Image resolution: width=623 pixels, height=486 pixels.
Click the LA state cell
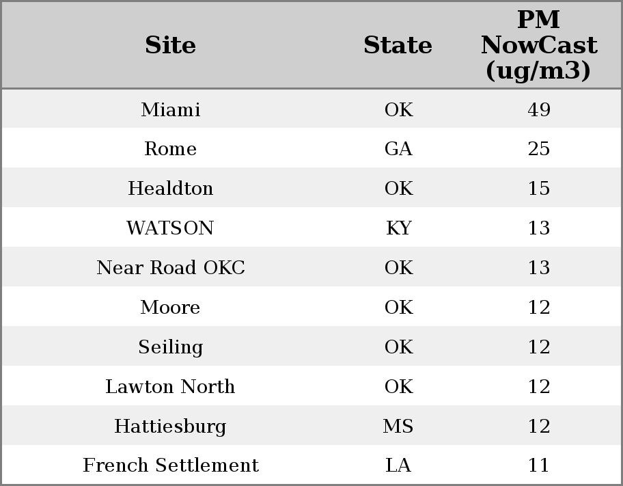[x=398, y=465]
